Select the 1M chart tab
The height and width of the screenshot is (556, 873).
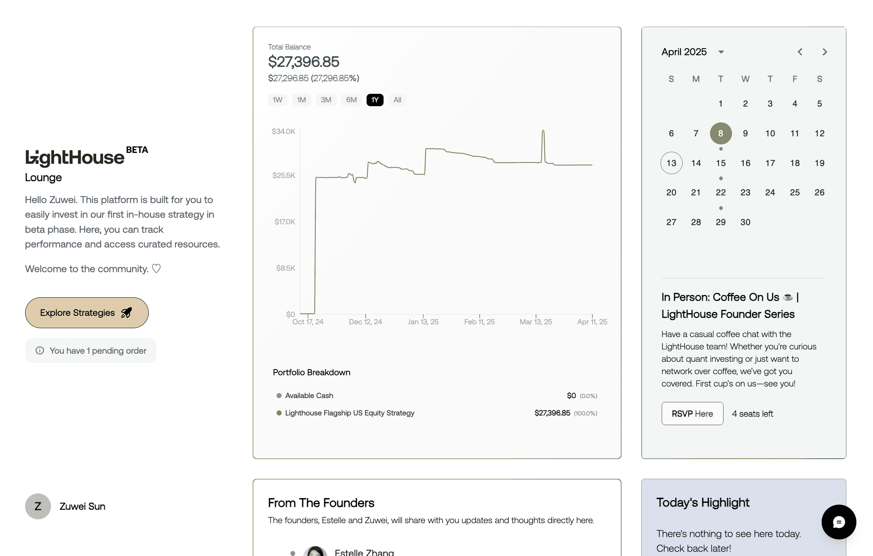point(301,100)
